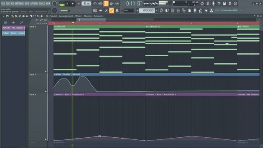This screenshot has height=148, width=263.
Task: Pause playback with the pause button
Action: click(x=67, y=4)
